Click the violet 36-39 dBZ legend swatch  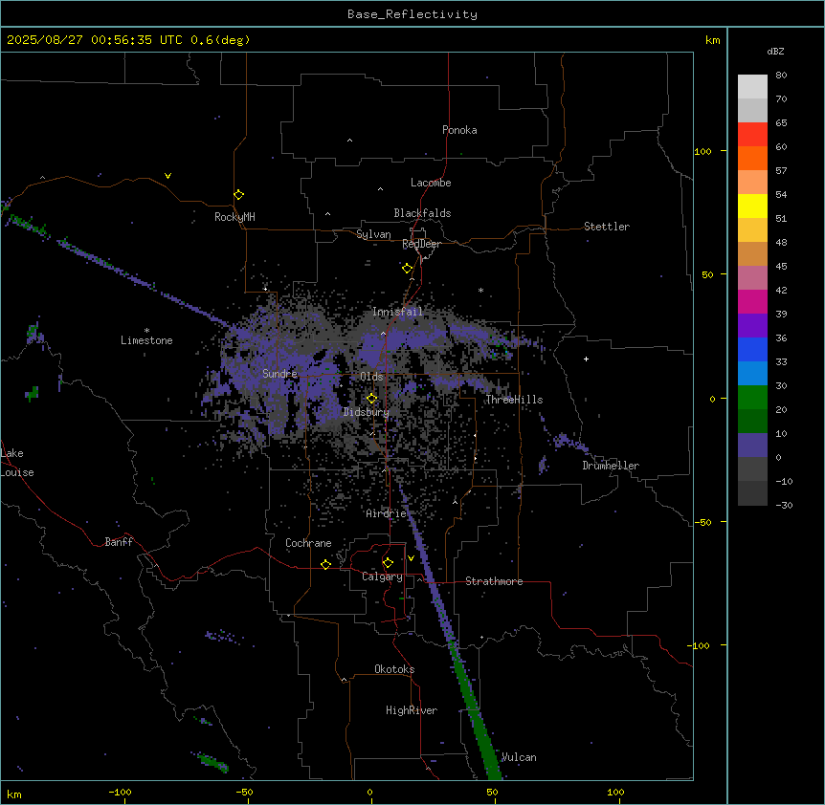pyautogui.click(x=752, y=326)
